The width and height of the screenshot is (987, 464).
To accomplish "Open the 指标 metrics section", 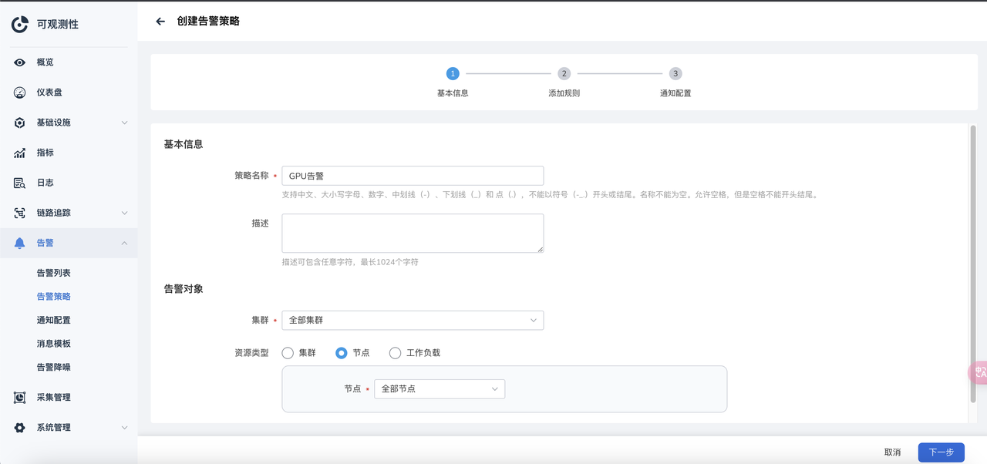I will coord(44,153).
